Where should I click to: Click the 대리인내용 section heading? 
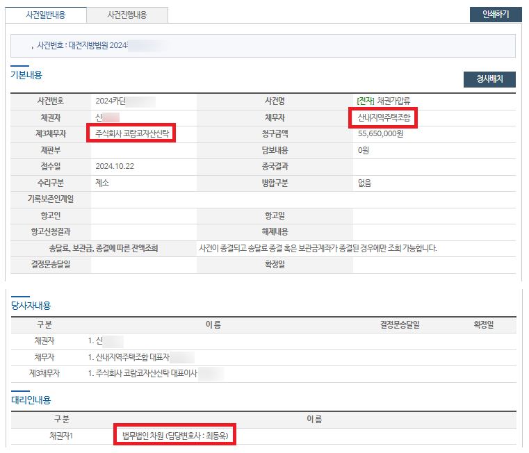pyautogui.click(x=31, y=400)
